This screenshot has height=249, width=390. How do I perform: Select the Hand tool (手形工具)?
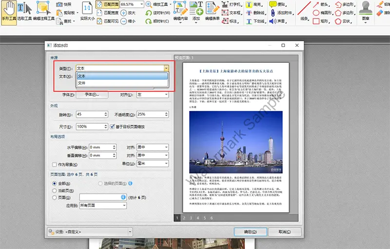(x=9, y=12)
